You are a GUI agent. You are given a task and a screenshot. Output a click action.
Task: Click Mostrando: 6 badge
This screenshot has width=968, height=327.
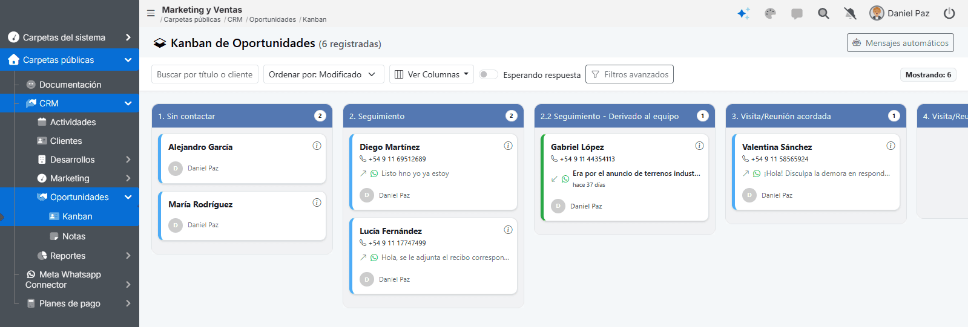[928, 75]
